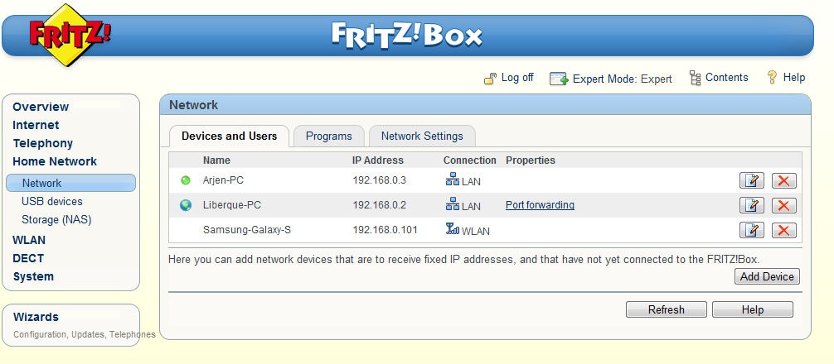Click the bottom Help button
This screenshot has height=364, width=834.
click(x=752, y=309)
